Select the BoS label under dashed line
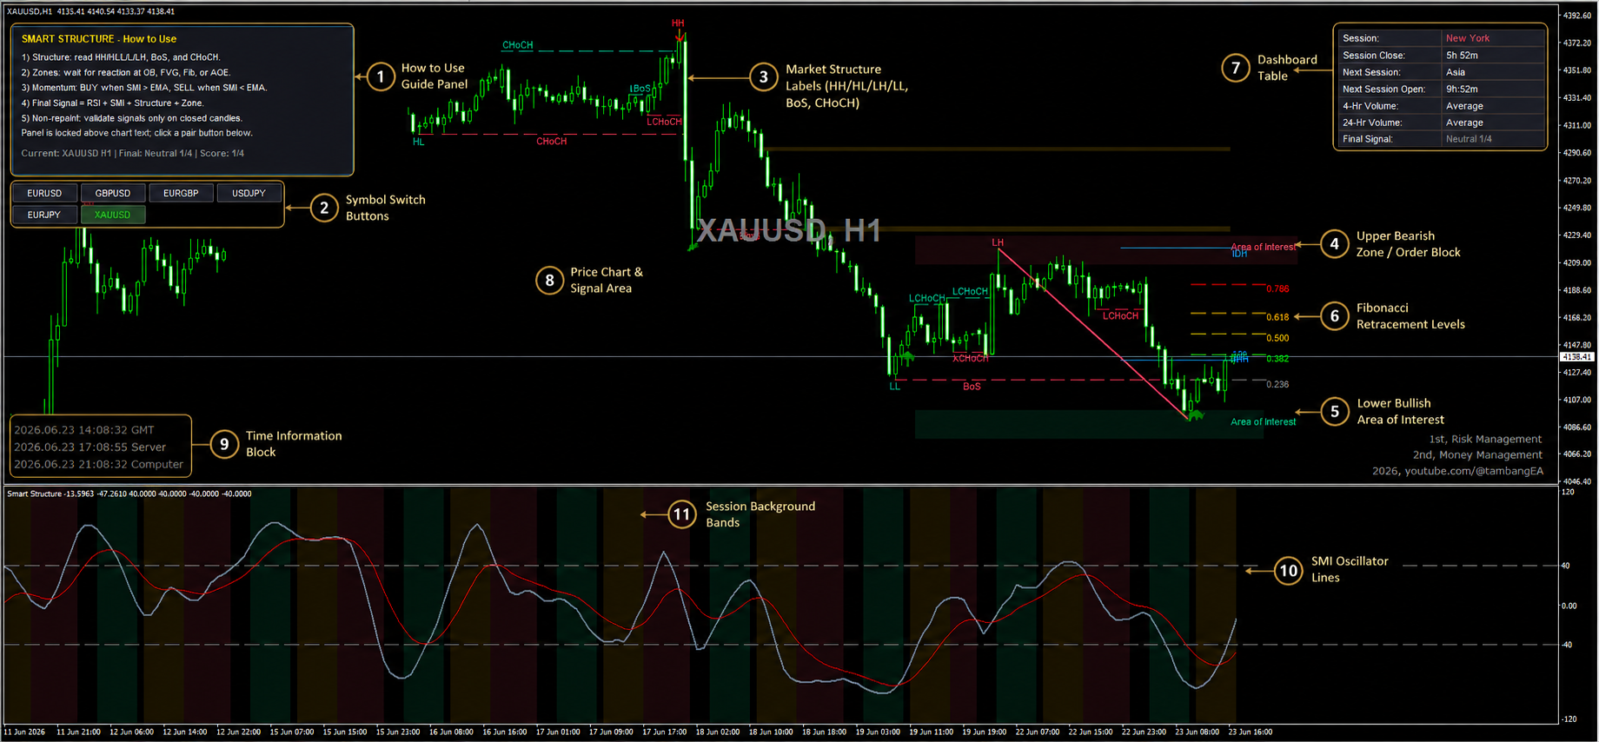 click(x=972, y=387)
